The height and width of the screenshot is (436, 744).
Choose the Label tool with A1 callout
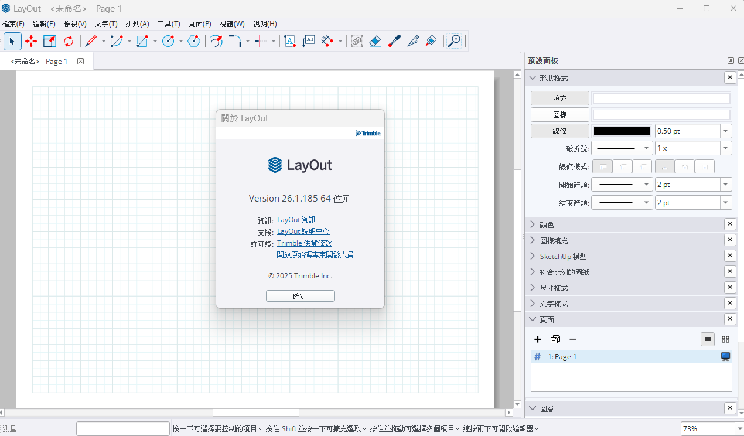pyautogui.click(x=309, y=41)
